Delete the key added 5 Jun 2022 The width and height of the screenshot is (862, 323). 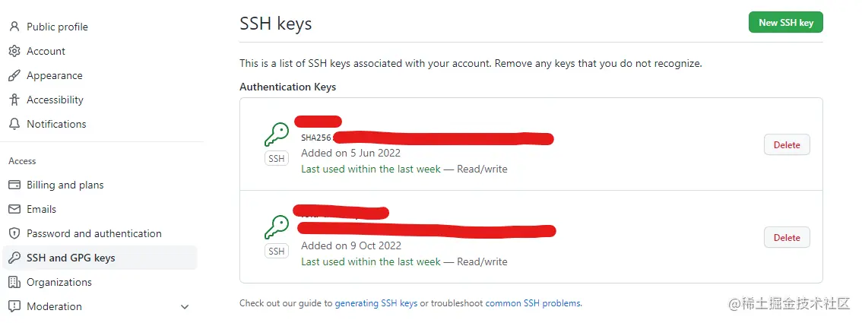point(787,145)
